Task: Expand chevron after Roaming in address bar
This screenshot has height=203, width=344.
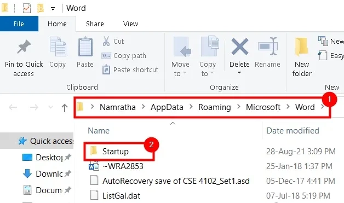Action: (x=238, y=107)
